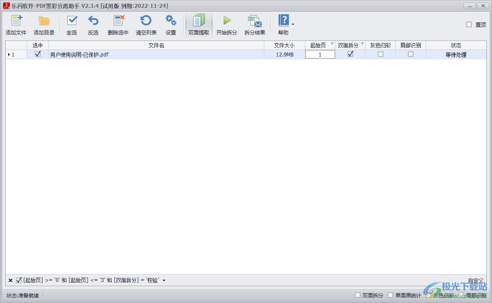Toggle the 双面提取 toolbar button

199,25
